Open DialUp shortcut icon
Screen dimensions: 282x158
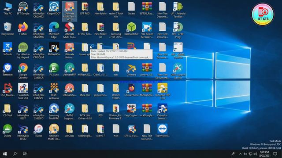tap(7, 131)
